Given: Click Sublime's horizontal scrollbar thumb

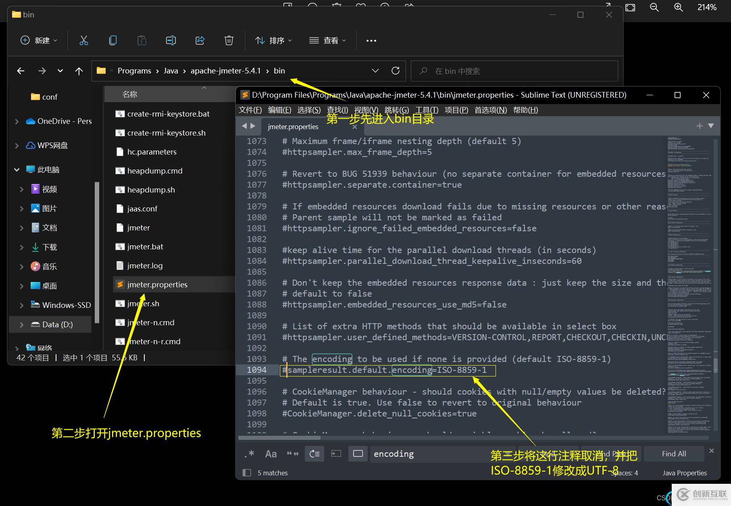Looking at the screenshot, I should 279,437.
